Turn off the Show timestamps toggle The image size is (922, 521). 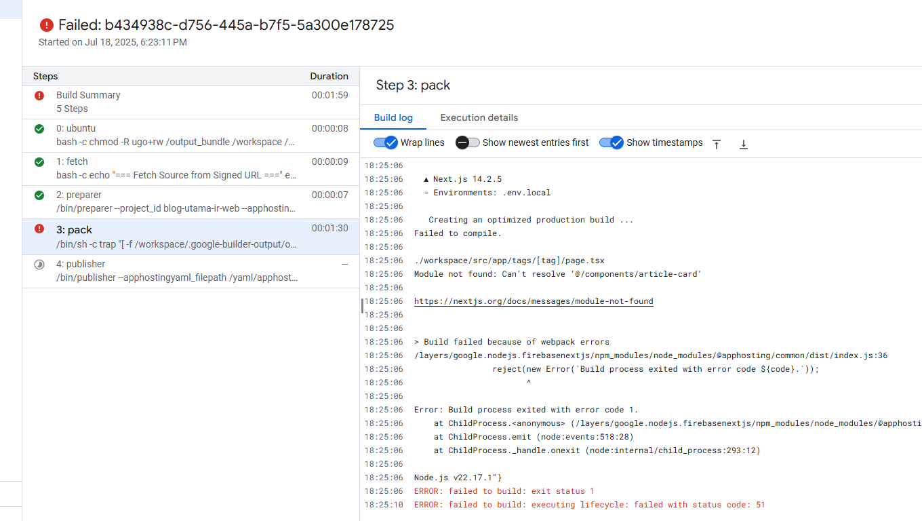coord(611,142)
